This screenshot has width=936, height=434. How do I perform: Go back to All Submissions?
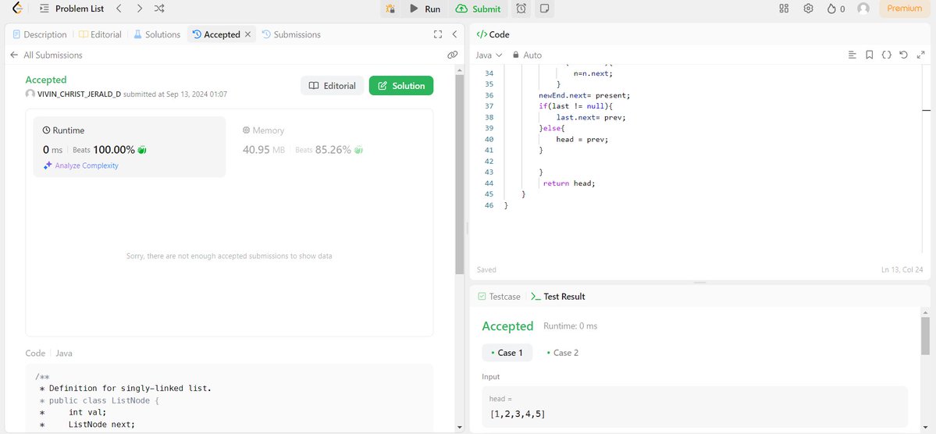click(x=47, y=55)
